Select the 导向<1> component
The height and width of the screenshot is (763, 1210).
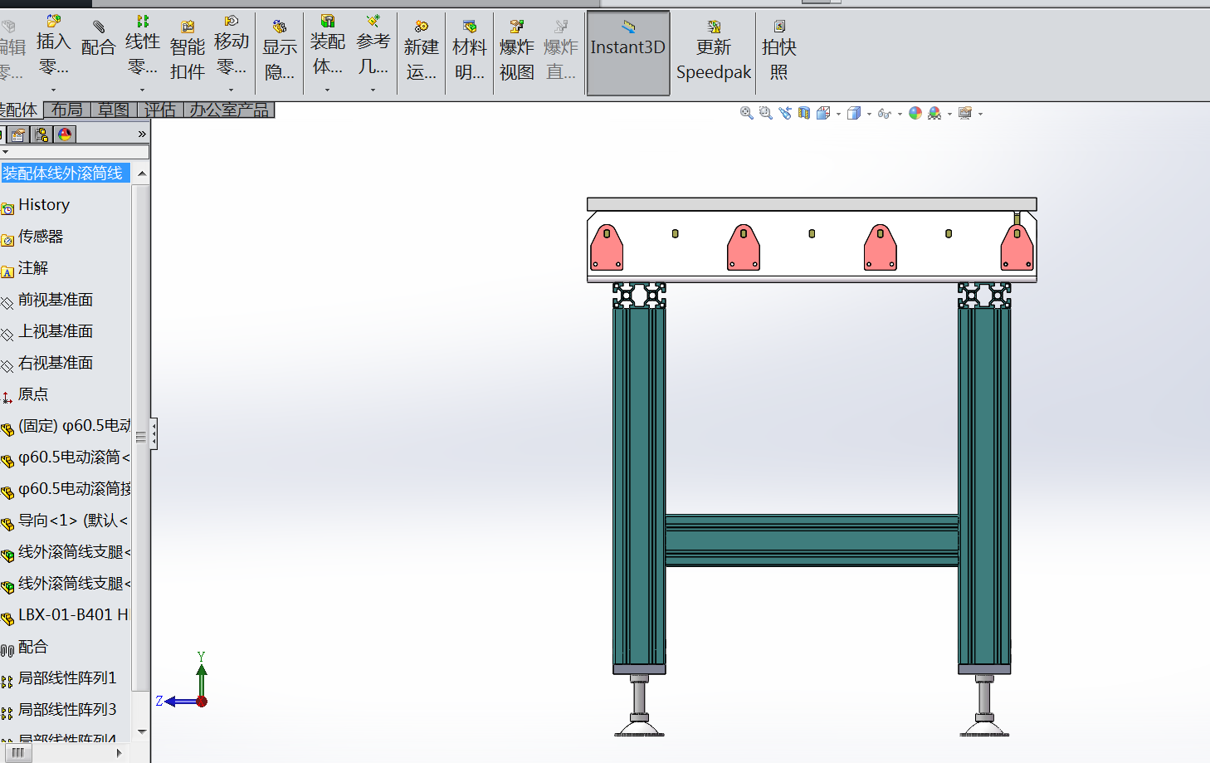(73, 520)
